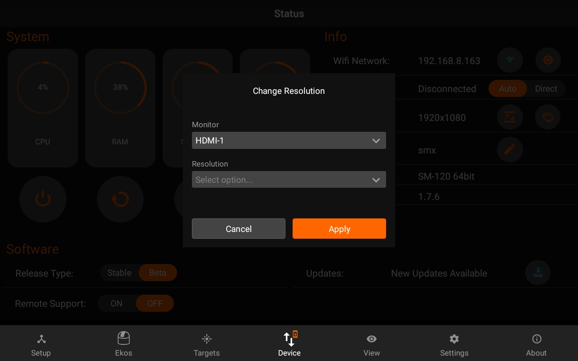This screenshot has height=361, width=578.
Task: Click the SM-120 64bit model text
Action: [446, 176]
